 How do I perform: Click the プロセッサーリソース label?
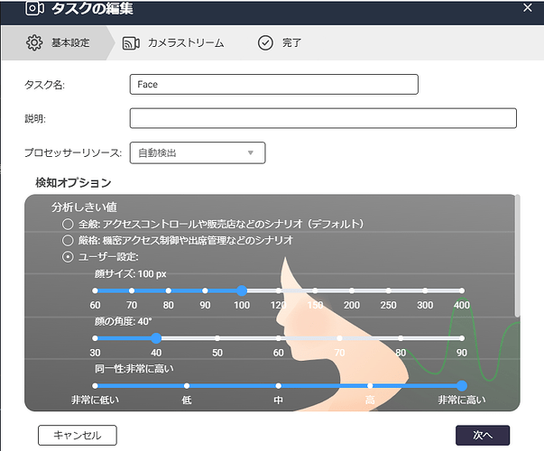[x=73, y=152]
